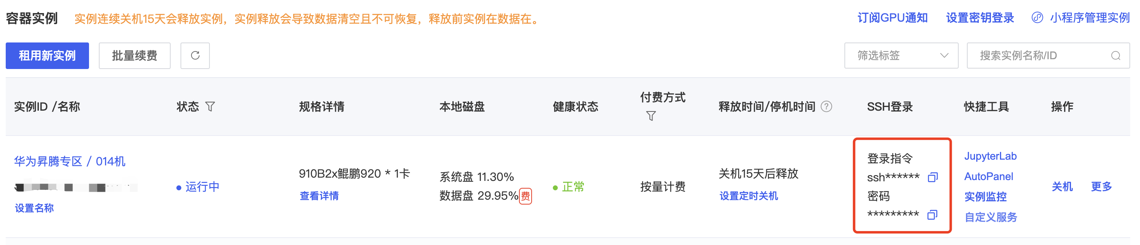Open the JupyterLab quick tool
This screenshot has width=1140, height=245.
coord(990,156)
